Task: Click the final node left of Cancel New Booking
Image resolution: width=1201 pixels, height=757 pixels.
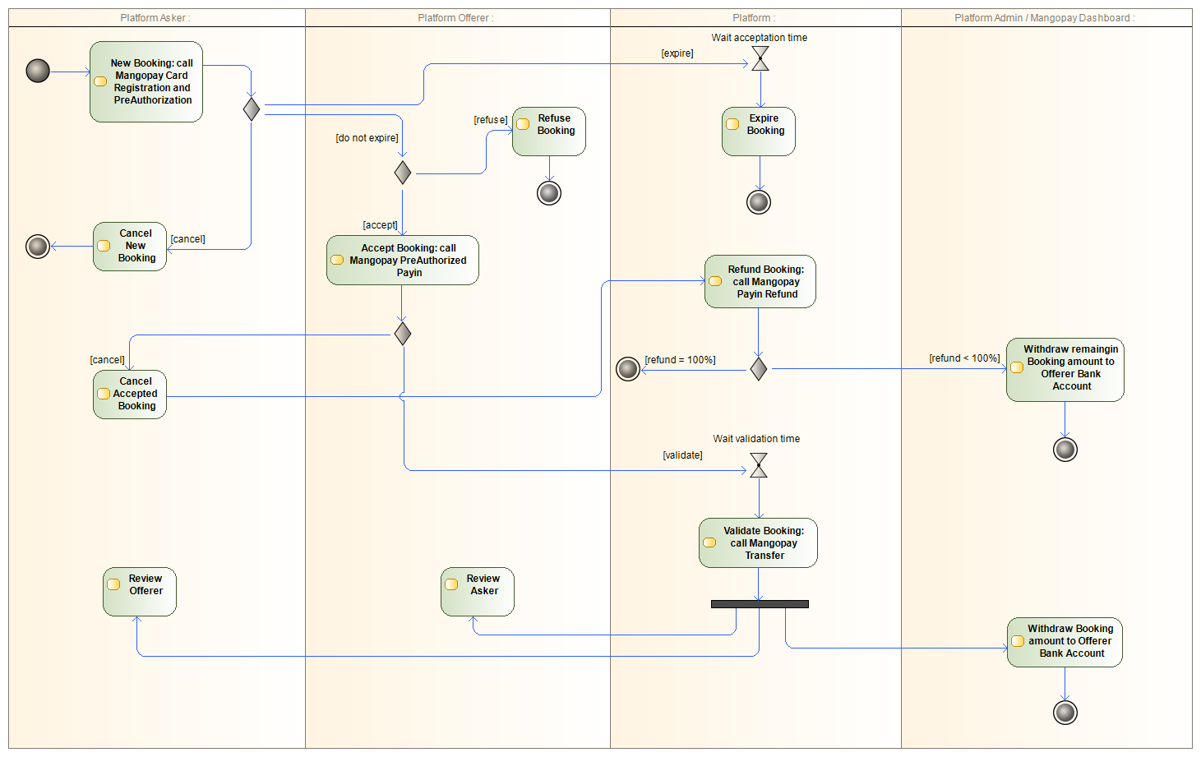Action: click(38, 246)
